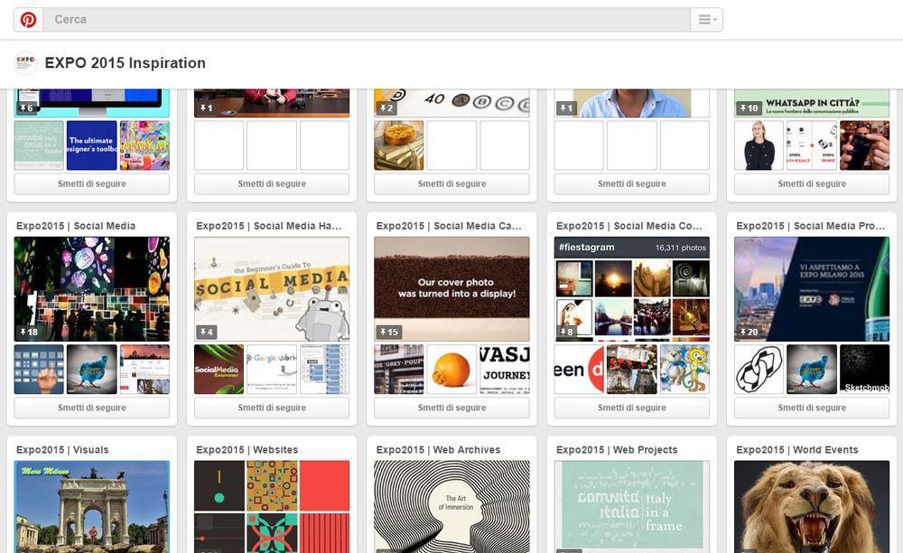Open the Websites board pattern cover
The width and height of the screenshot is (903, 553).
(x=272, y=507)
